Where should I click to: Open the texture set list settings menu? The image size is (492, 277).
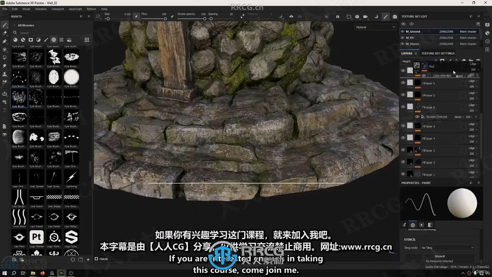coord(478,24)
